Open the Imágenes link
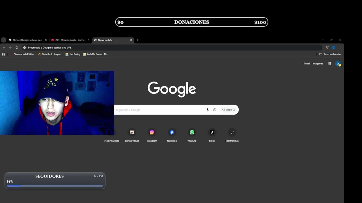Image resolution: width=362 pixels, height=203 pixels. point(318,64)
